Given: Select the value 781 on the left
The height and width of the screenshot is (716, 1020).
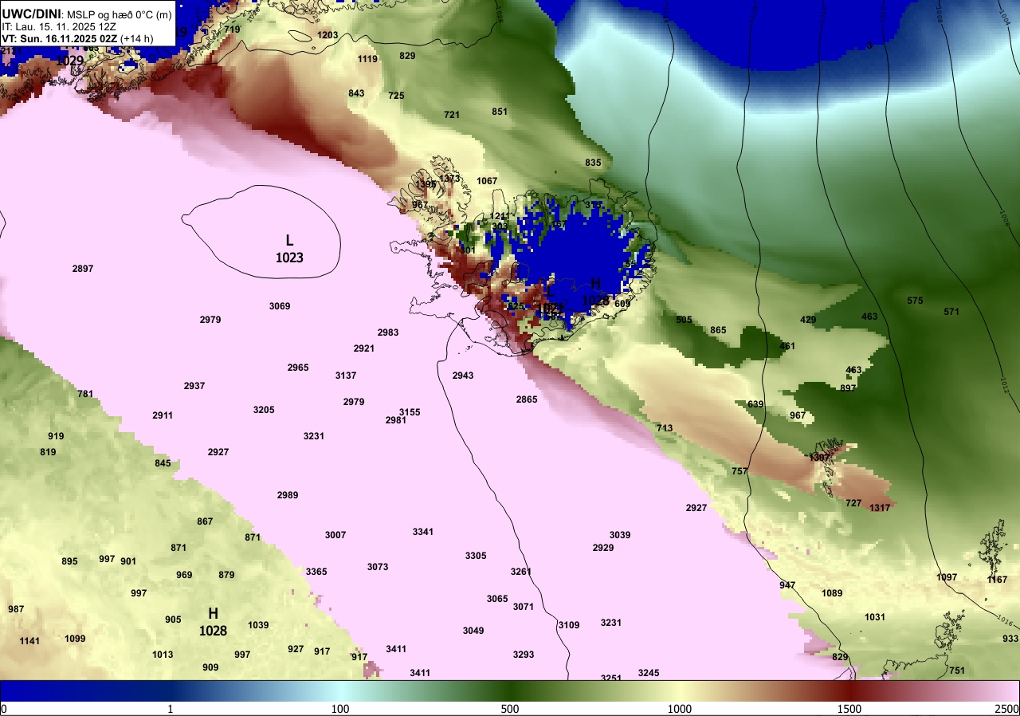Looking at the screenshot, I should pyautogui.click(x=85, y=394).
